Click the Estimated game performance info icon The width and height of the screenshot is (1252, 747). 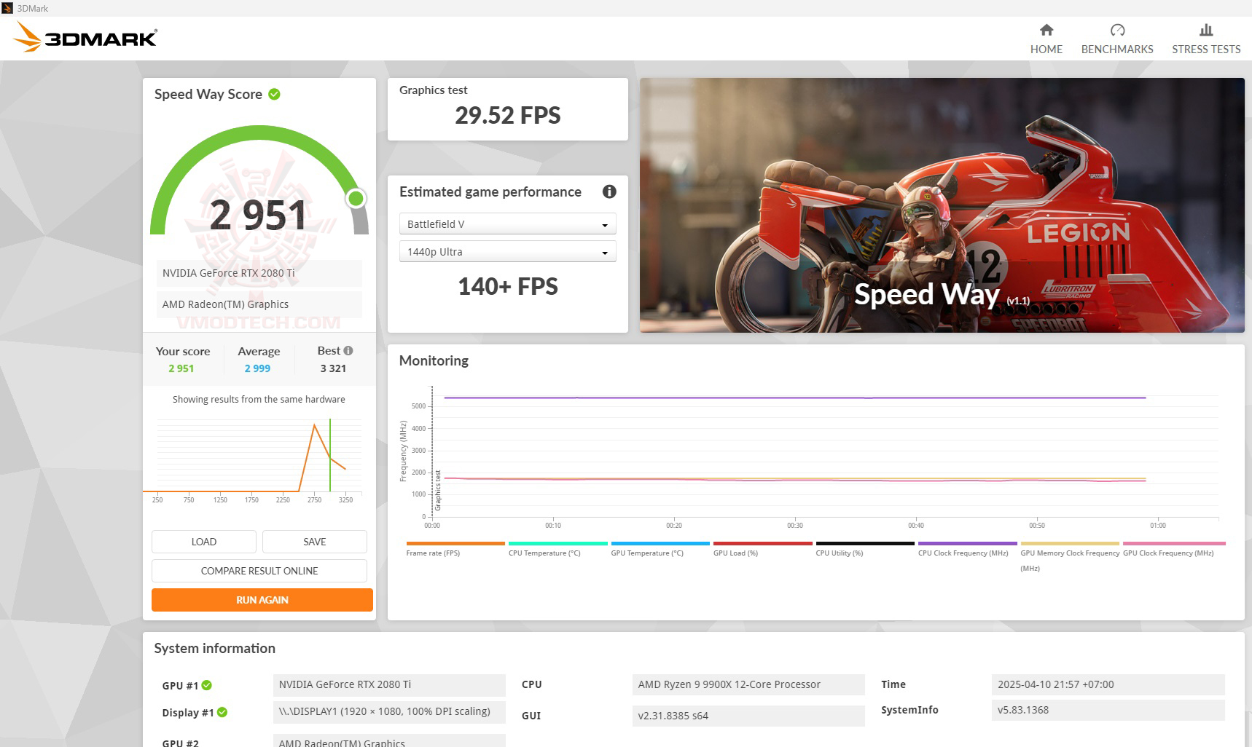pyautogui.click(x=609, y=191)
